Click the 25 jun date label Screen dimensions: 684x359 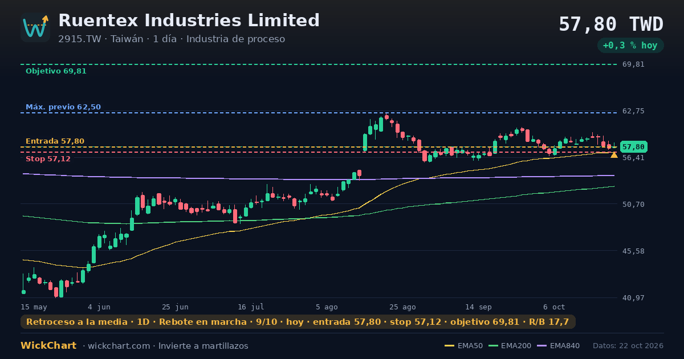coord(175,307)
